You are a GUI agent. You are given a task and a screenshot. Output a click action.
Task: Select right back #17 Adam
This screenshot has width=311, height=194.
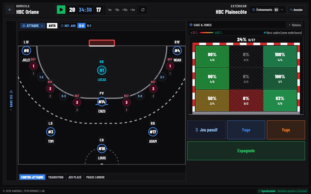[153, 132]
